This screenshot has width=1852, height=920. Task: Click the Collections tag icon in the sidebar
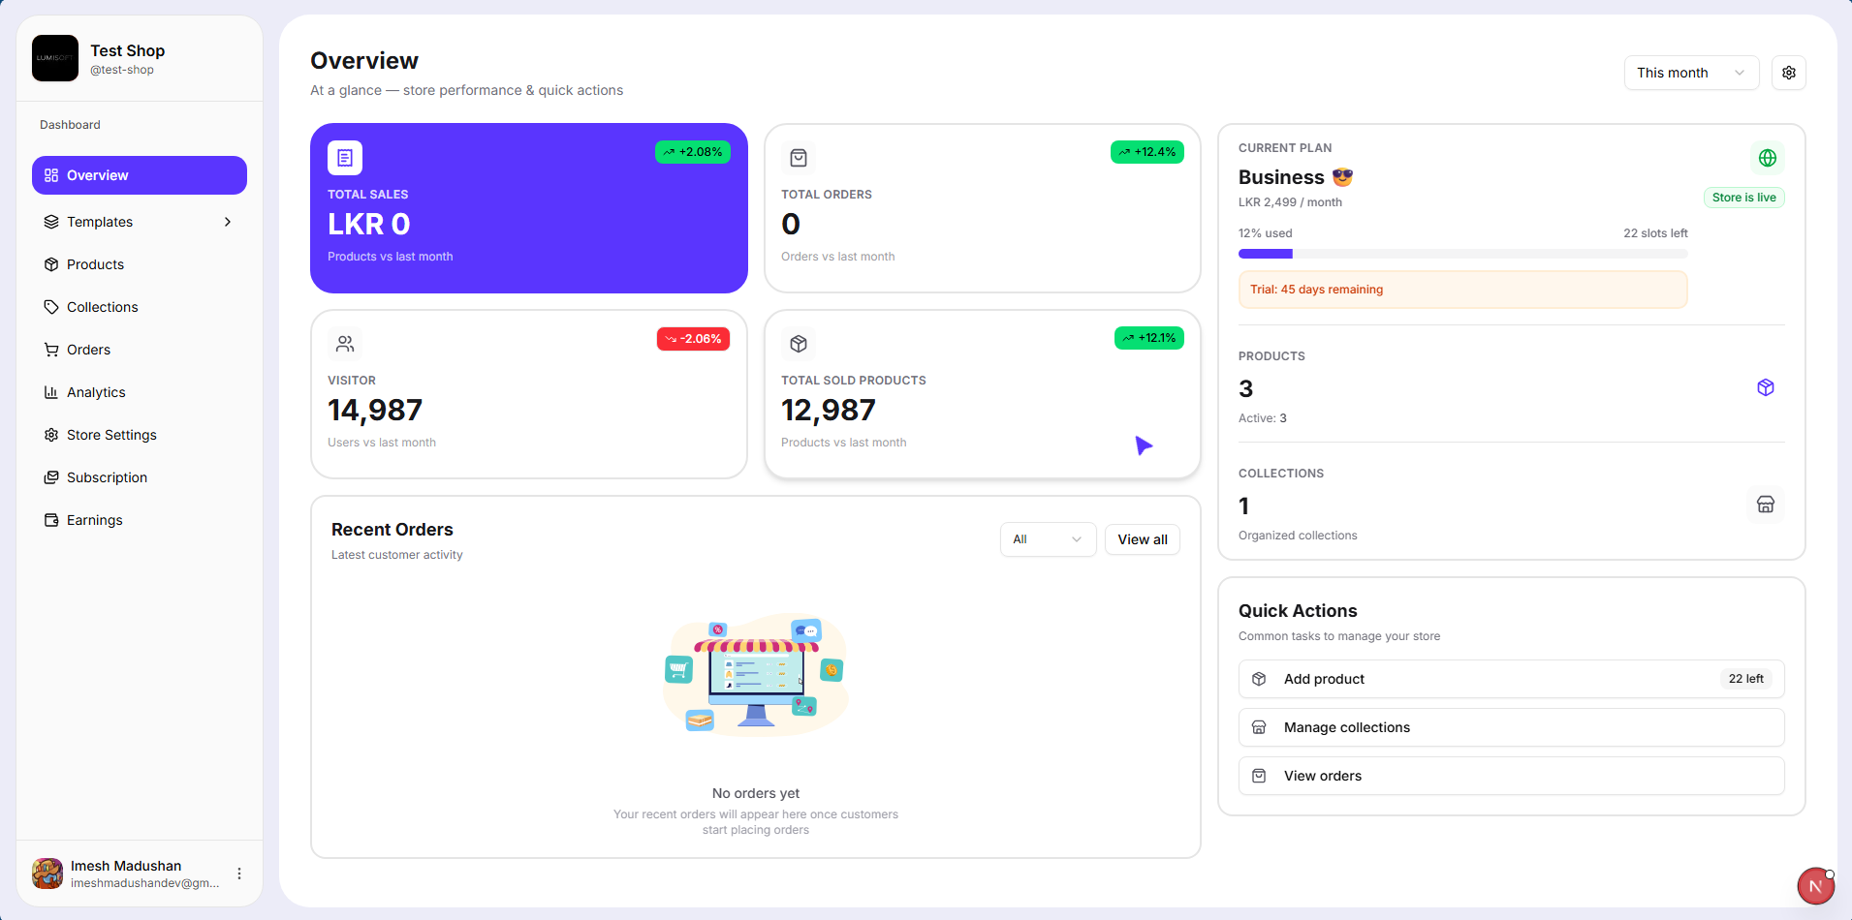[51, 307]
